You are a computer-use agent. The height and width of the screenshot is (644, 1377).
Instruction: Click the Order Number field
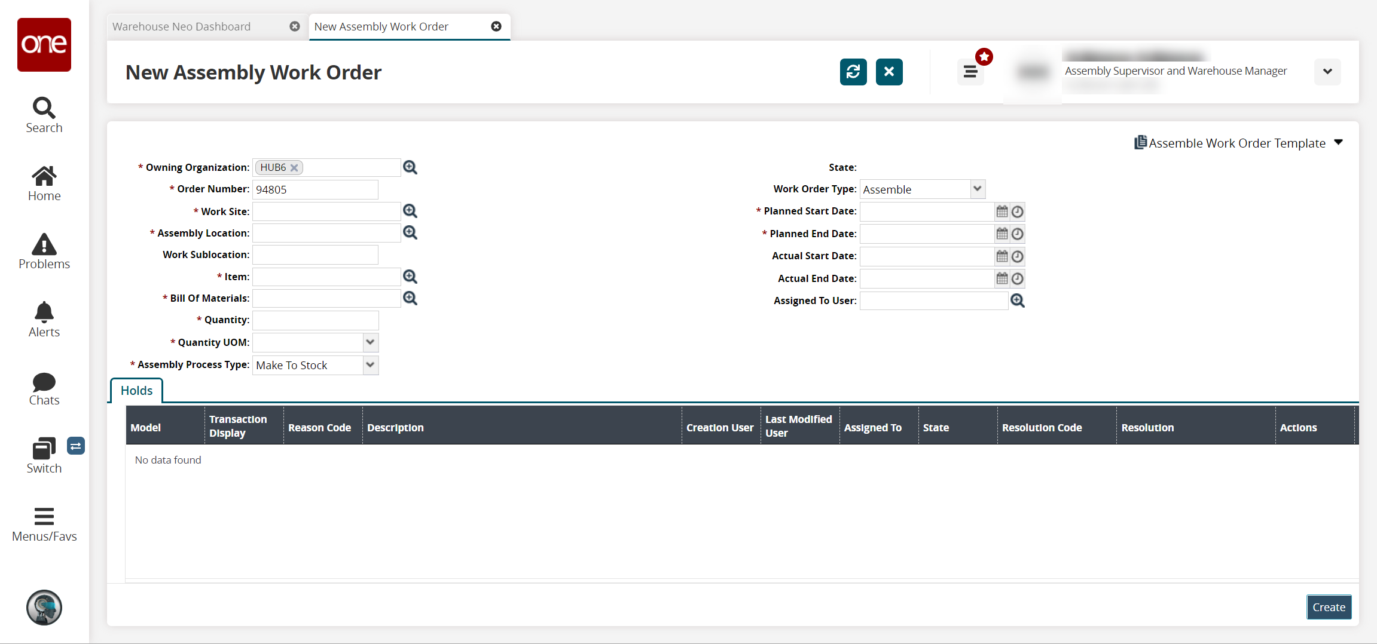click(x=315, y=189)
